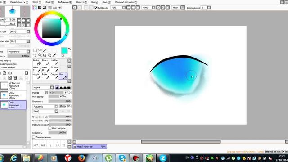
Task: Select the Crayon brush
Action: [54, 76]
